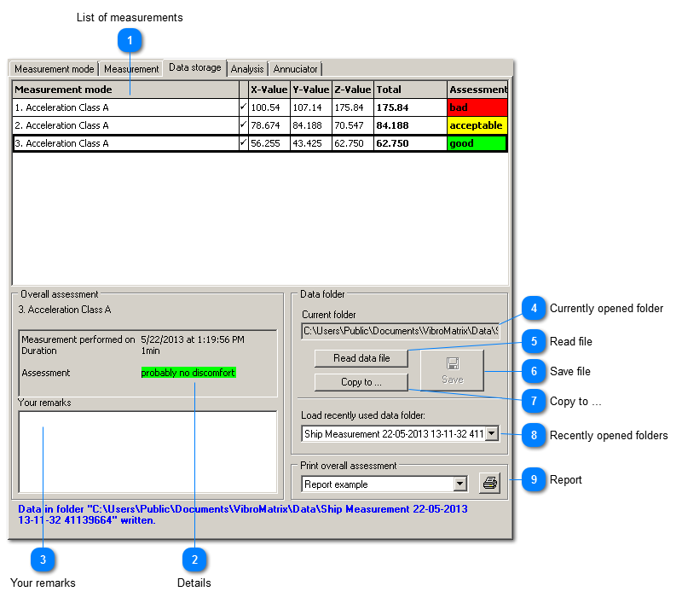Toggle checkmark on second measurement row

[243, 125]
